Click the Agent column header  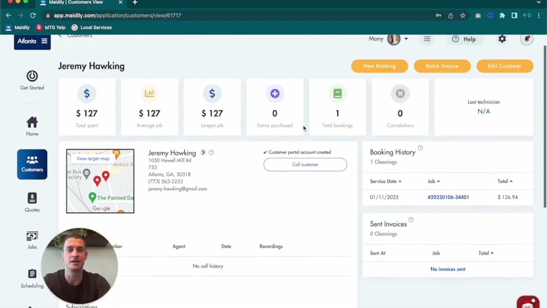(x=179, y=246)
